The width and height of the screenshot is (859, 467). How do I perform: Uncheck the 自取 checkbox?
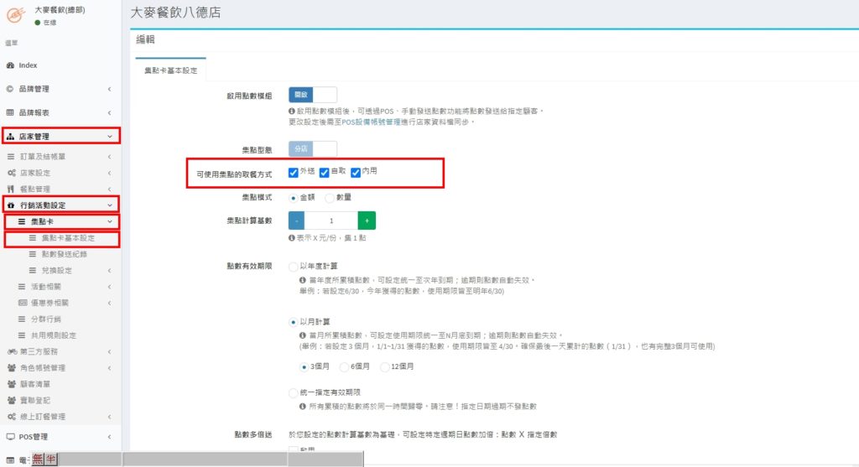(x=325, y=173)
